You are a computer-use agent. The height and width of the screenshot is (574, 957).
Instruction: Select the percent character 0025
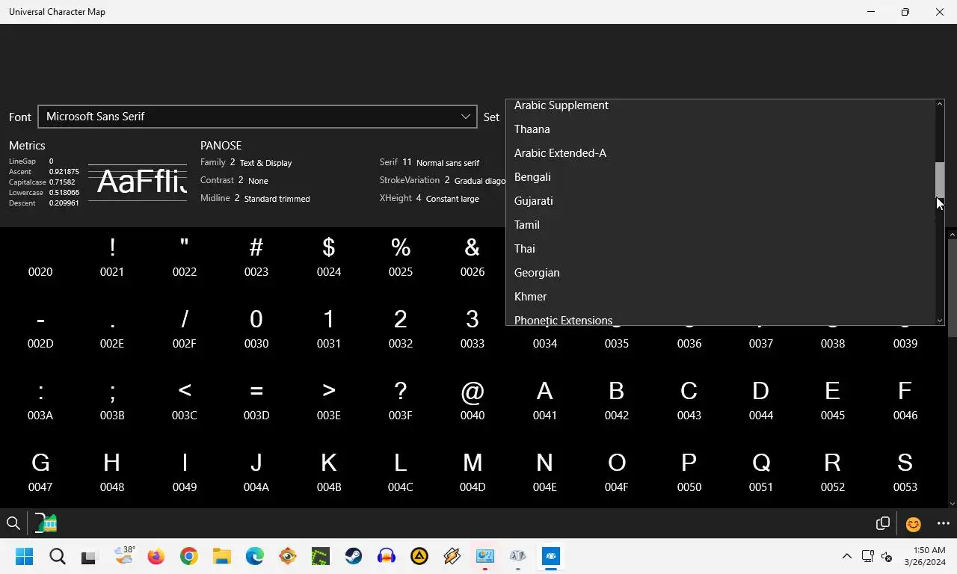point(401,256)
